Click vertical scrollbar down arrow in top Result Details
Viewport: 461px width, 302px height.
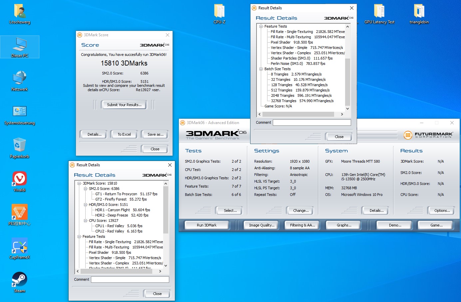tap(347, 109)
